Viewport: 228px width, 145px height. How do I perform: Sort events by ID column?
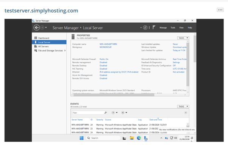[91, 120]
